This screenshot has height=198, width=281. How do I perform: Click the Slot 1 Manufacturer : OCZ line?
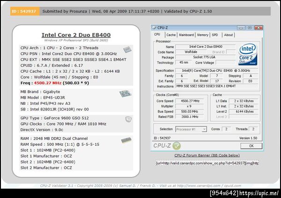point(46,156)
